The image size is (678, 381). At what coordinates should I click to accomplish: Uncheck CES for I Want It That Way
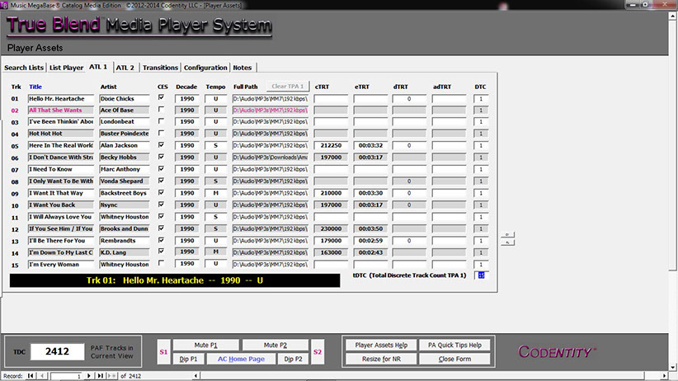point(161,192)
